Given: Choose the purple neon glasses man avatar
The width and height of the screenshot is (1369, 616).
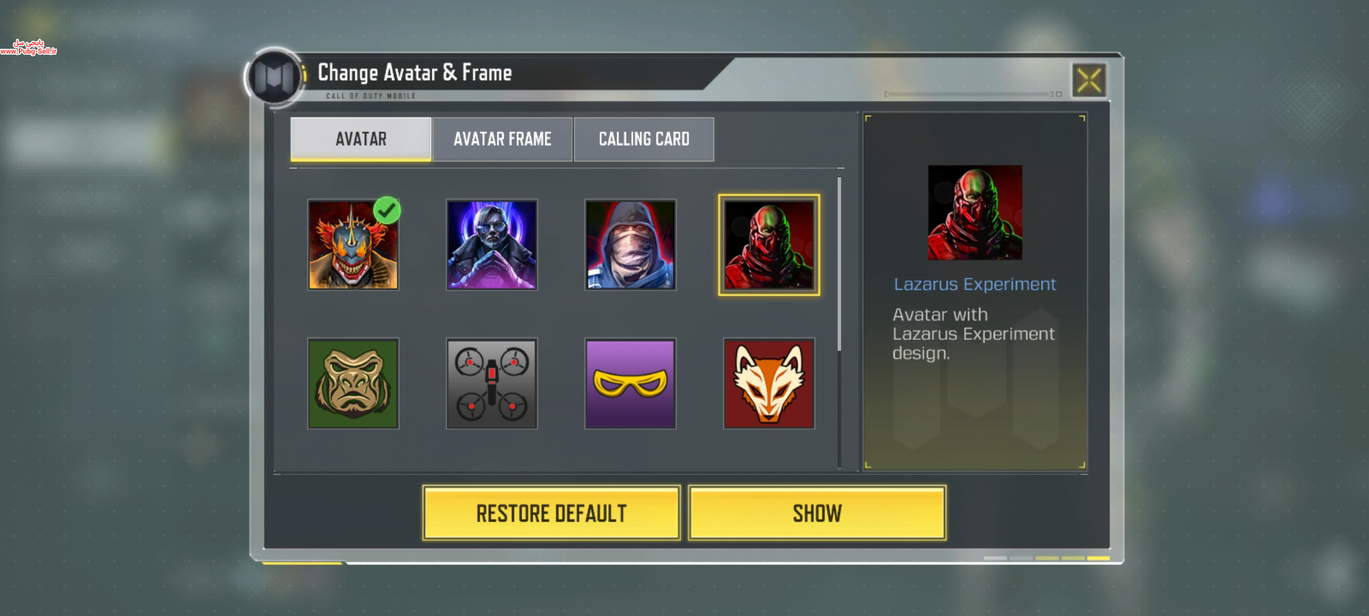Looking at the screenshot, I should pos(492,245).
